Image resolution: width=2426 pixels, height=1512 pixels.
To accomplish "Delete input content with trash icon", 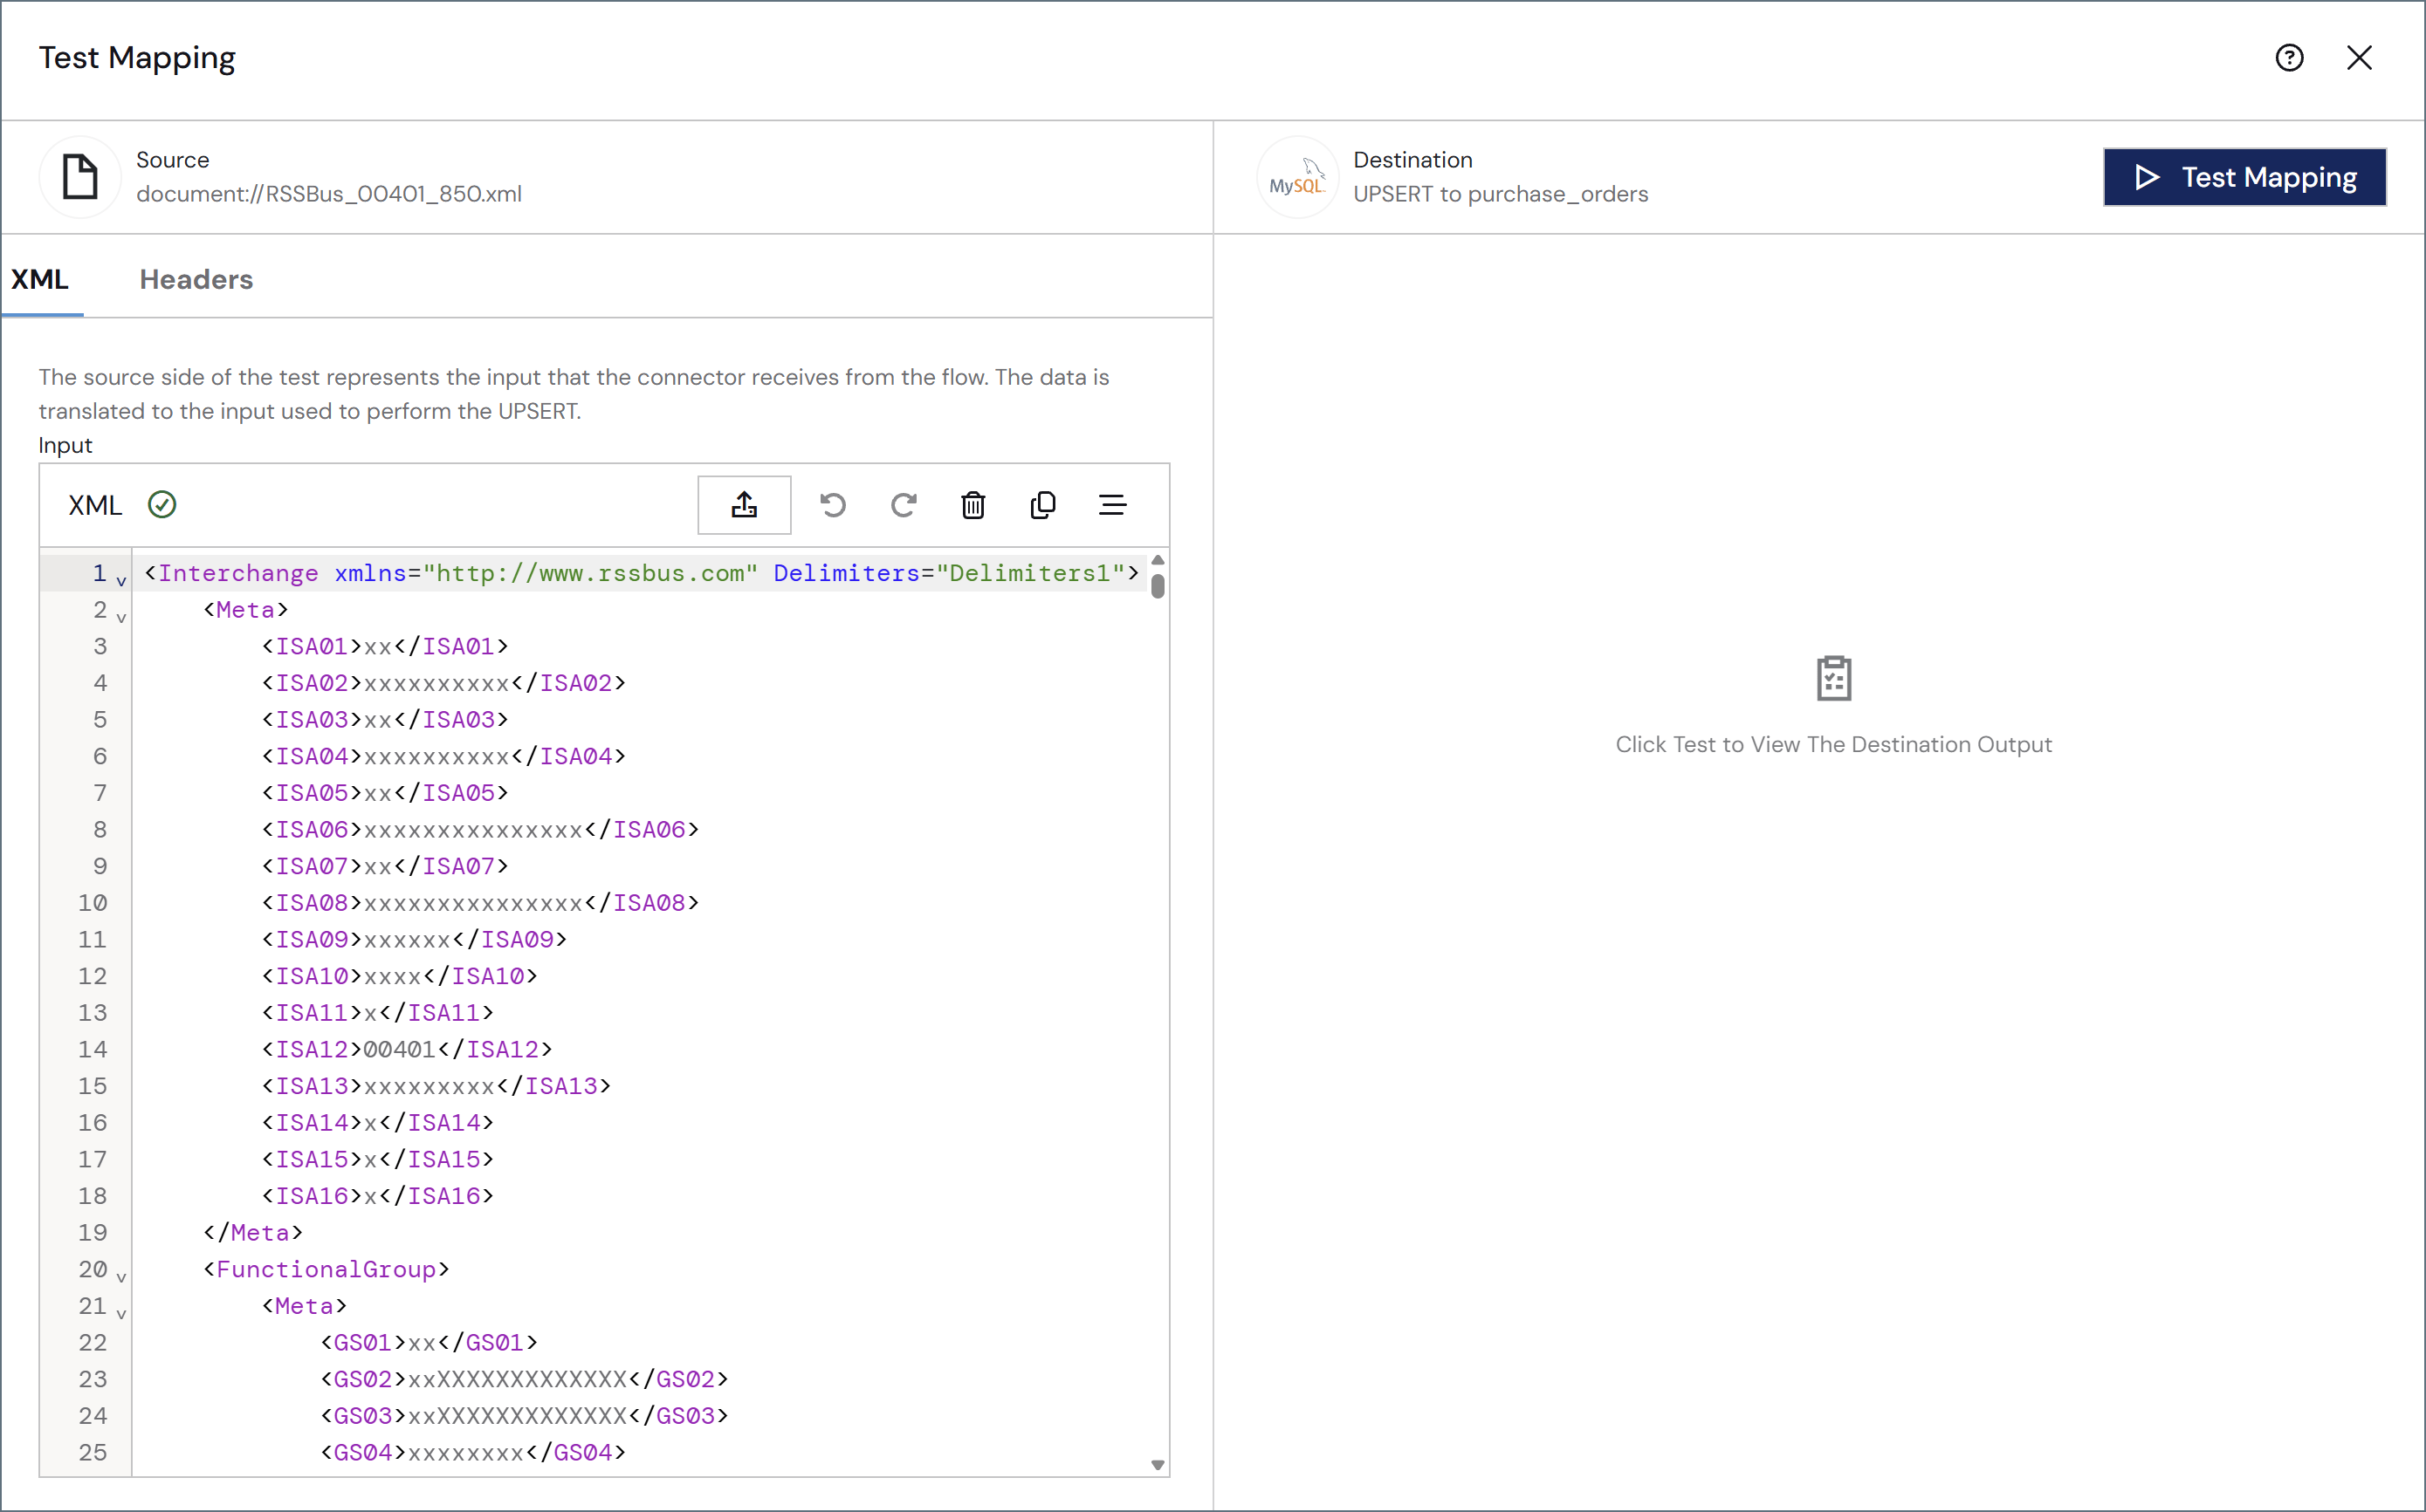I will (x=972, y=505).
